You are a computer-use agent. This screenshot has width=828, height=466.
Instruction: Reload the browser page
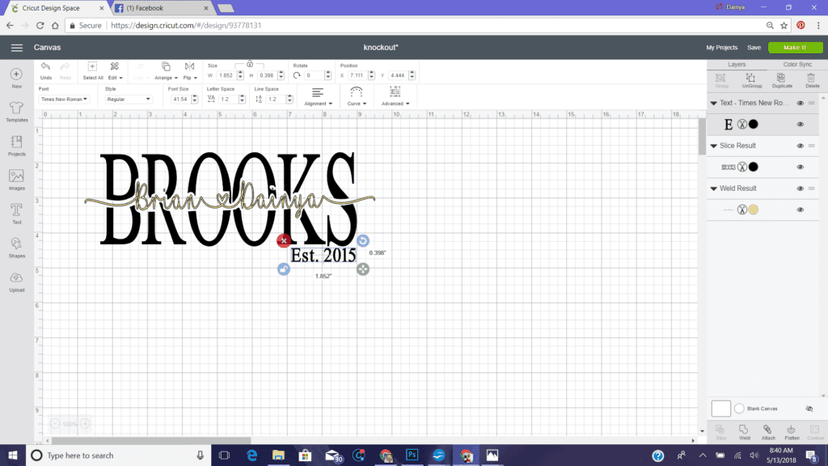point(40,25)
